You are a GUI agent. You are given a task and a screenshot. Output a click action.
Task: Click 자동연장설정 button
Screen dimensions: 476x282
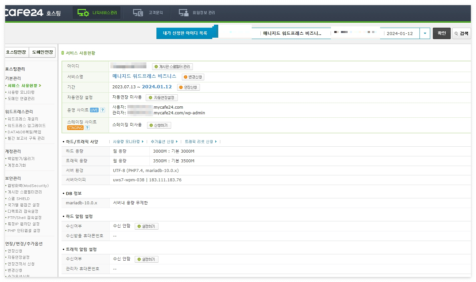coord(162,98)
